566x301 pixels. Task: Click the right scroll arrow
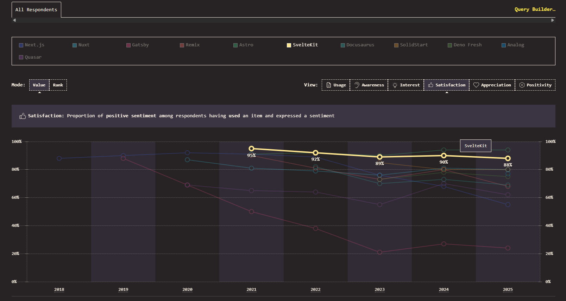(x=552, y=20)
